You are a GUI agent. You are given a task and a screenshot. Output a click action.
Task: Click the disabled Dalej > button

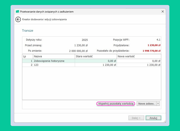(x=136, y=118)
